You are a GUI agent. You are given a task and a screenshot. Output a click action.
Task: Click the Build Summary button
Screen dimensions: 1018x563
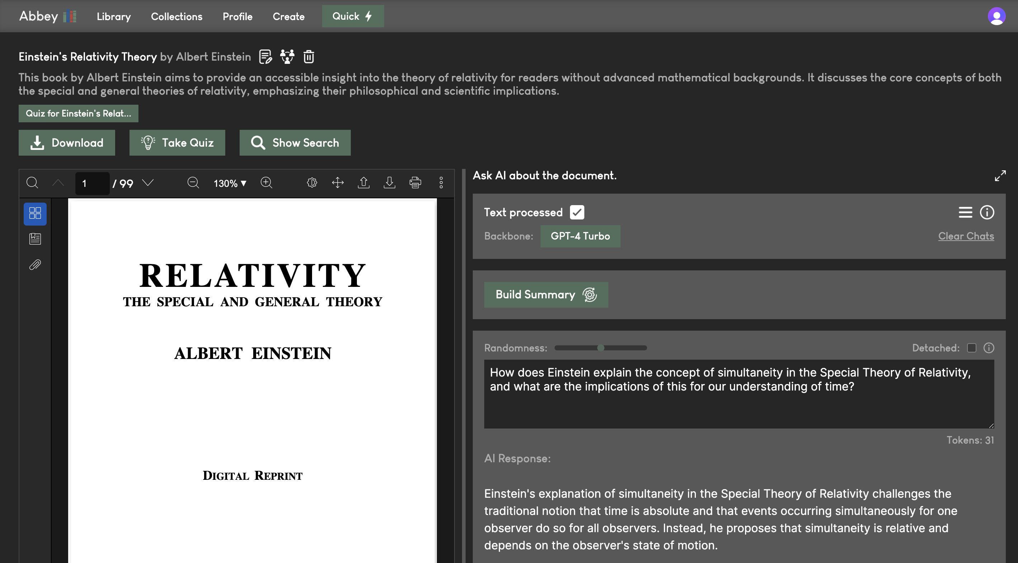click(546, 295)
